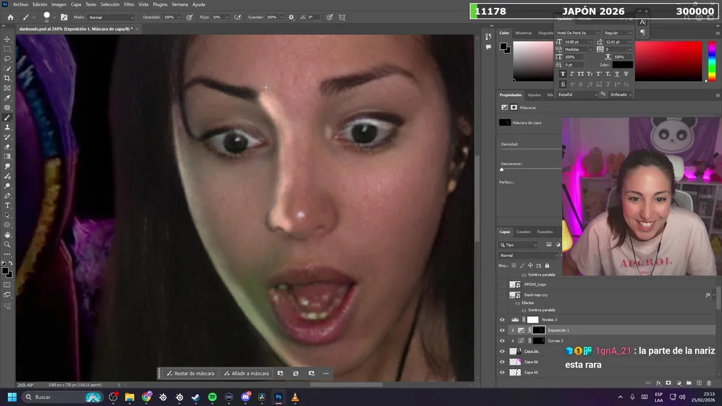Select the Brush tool in left toolbar
The image size is (722, 406).
coord(7,118)
